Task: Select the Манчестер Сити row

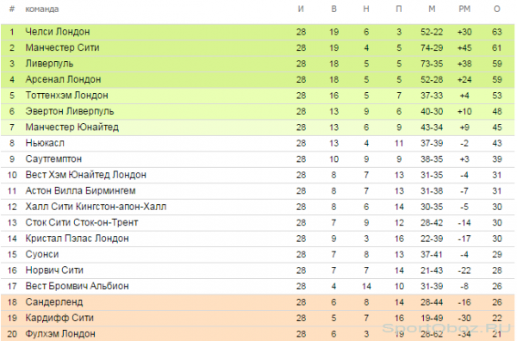Action: click(x=258, y=47)
